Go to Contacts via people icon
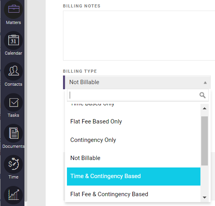This screenshot has width=215, height=206. pyautogui.click(x=13, y=71)
